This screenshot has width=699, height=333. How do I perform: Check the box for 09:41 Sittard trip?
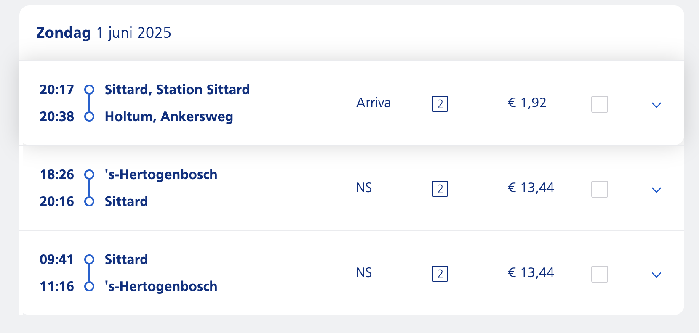click(x=599, y=274)
